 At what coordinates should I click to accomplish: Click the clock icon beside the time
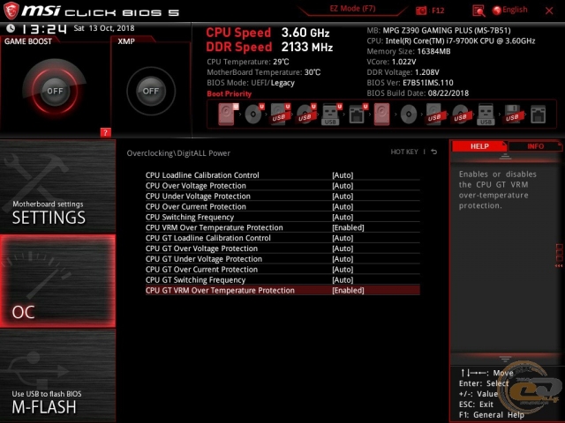pos(11,28)
